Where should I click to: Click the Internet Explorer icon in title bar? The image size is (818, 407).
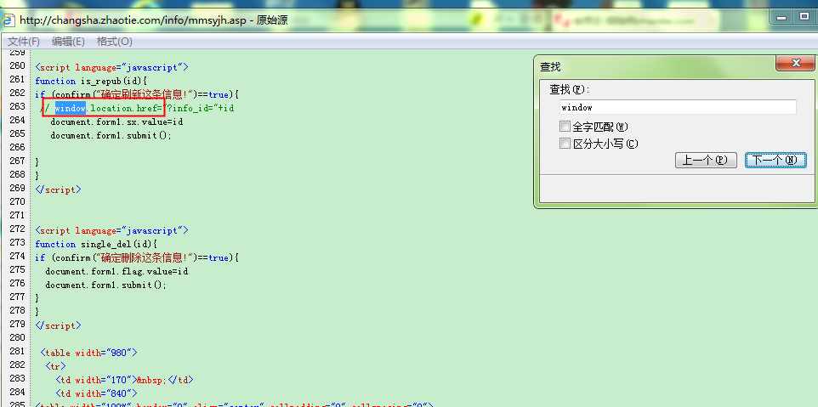[x=8, y=19]
